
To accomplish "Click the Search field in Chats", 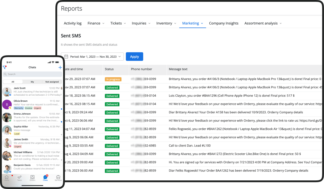I will pyautogui.click(x=32, y=74).
